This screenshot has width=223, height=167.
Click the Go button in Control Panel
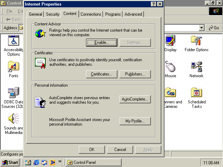click(214, 28)
